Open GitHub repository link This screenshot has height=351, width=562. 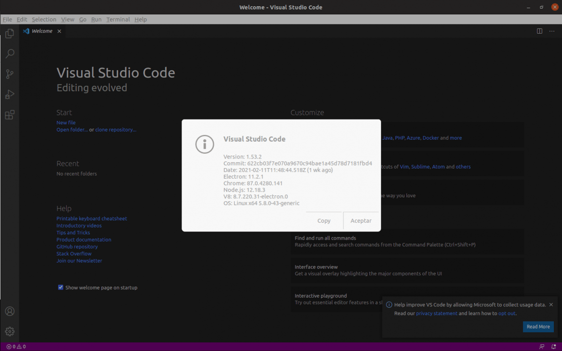77,247
